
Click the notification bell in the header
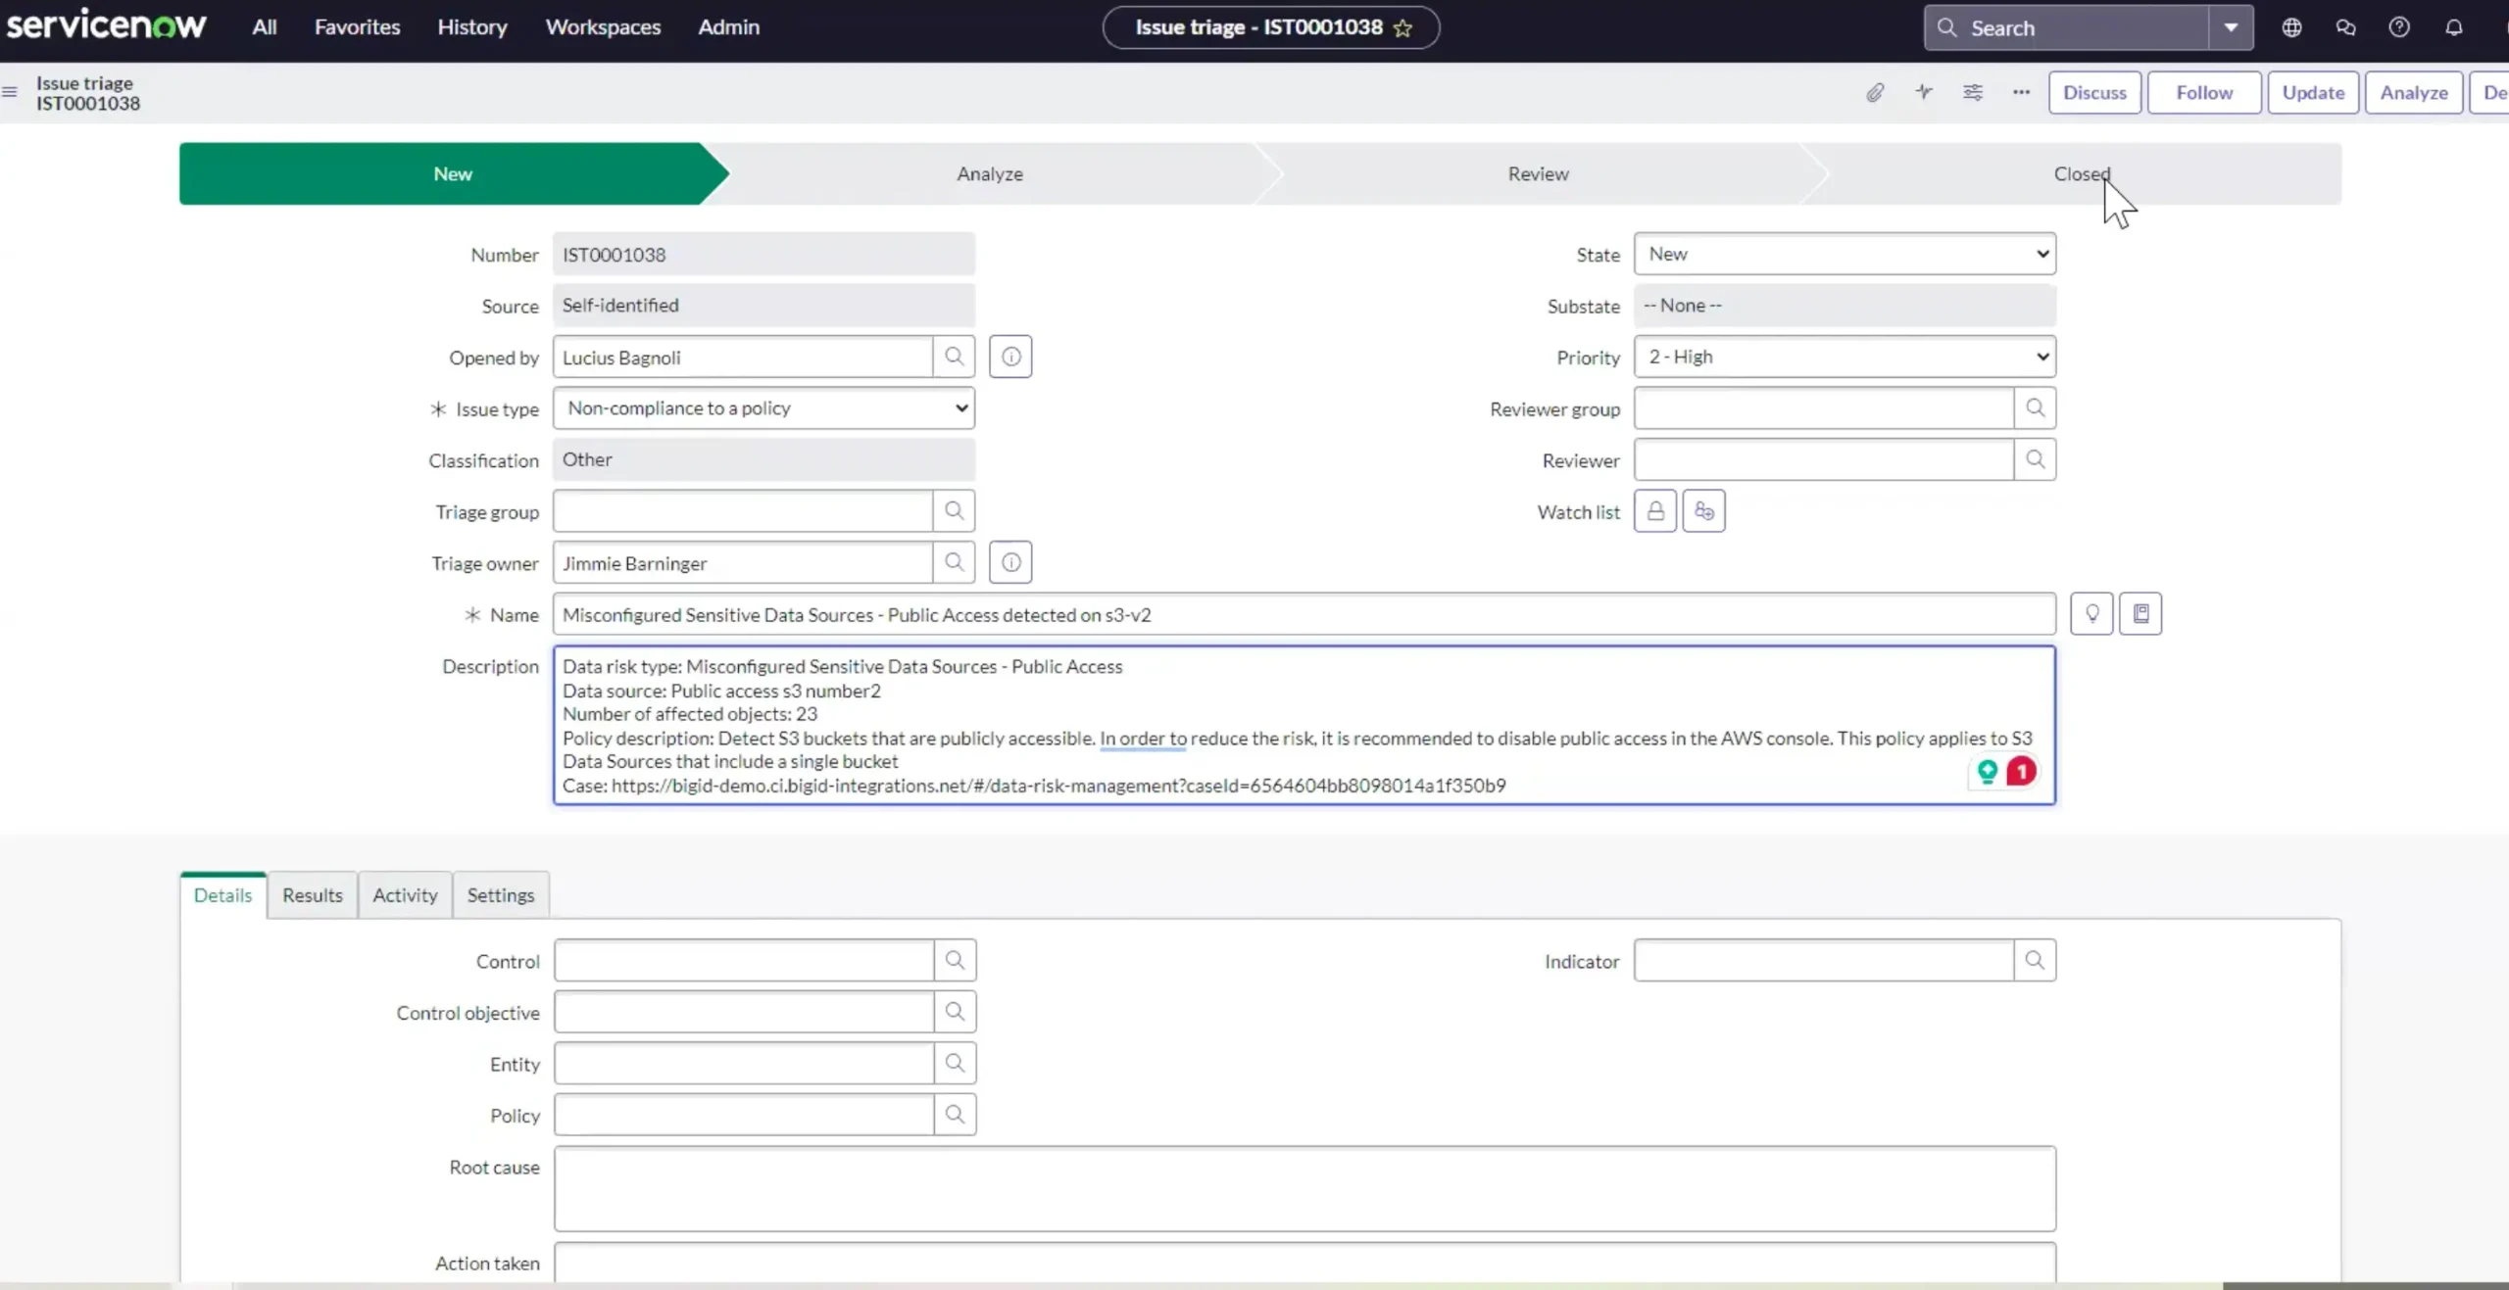point(2454,27)
